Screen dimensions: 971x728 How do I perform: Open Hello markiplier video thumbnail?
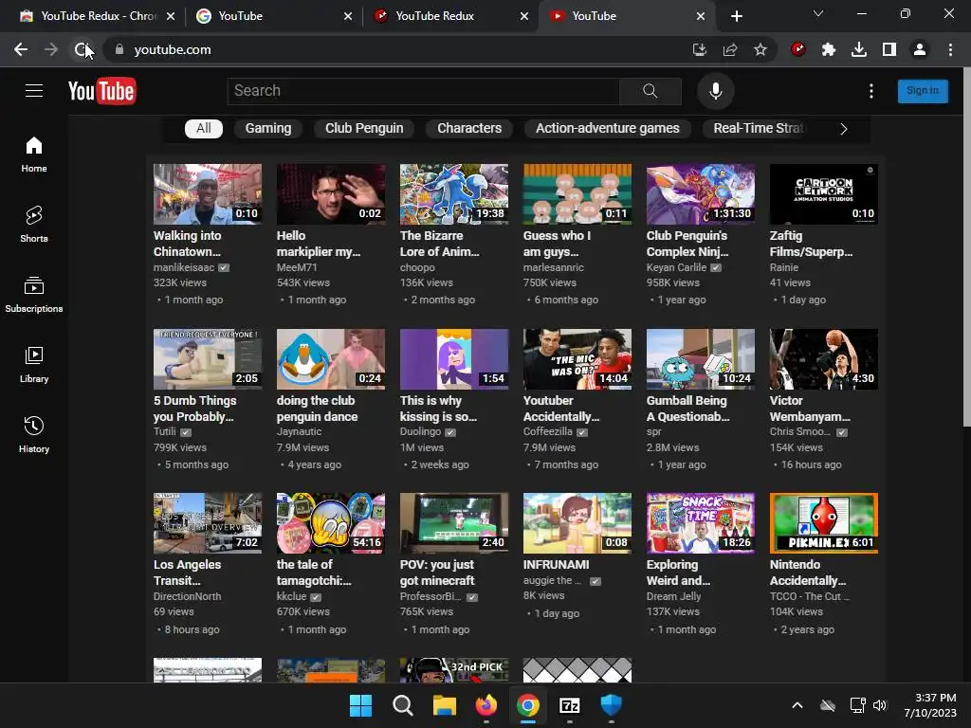(331, 194)
